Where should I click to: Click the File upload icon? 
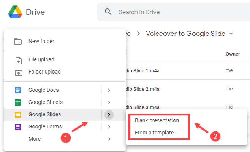pos(19,61)
